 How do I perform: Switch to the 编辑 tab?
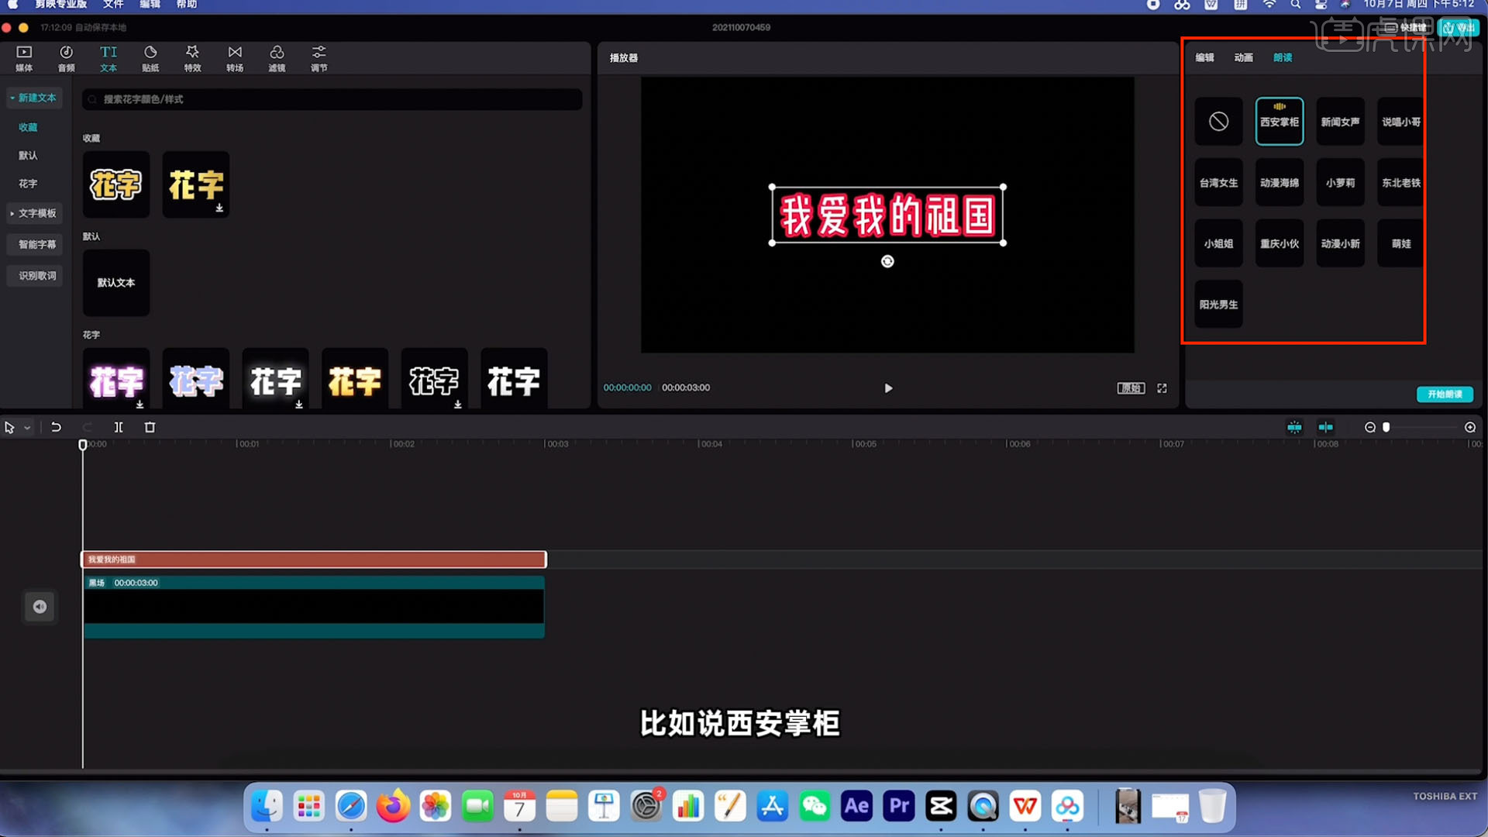click(1204, 57)
